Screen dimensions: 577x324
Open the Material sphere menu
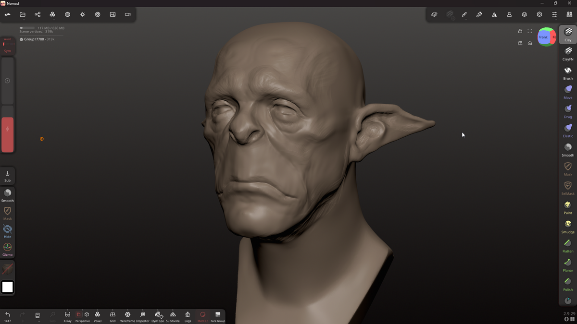point(67,14)
